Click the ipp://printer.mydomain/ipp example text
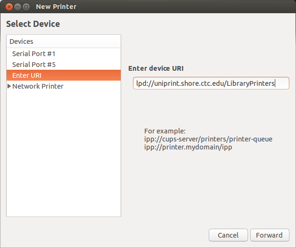 188,147
